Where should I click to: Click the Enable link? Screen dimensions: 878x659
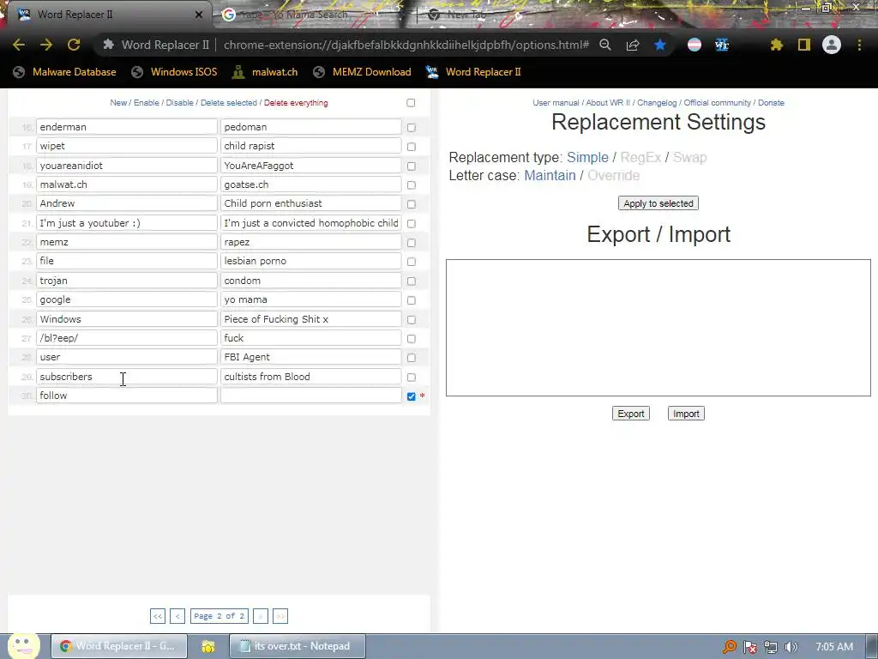click(x=146, y=103)
